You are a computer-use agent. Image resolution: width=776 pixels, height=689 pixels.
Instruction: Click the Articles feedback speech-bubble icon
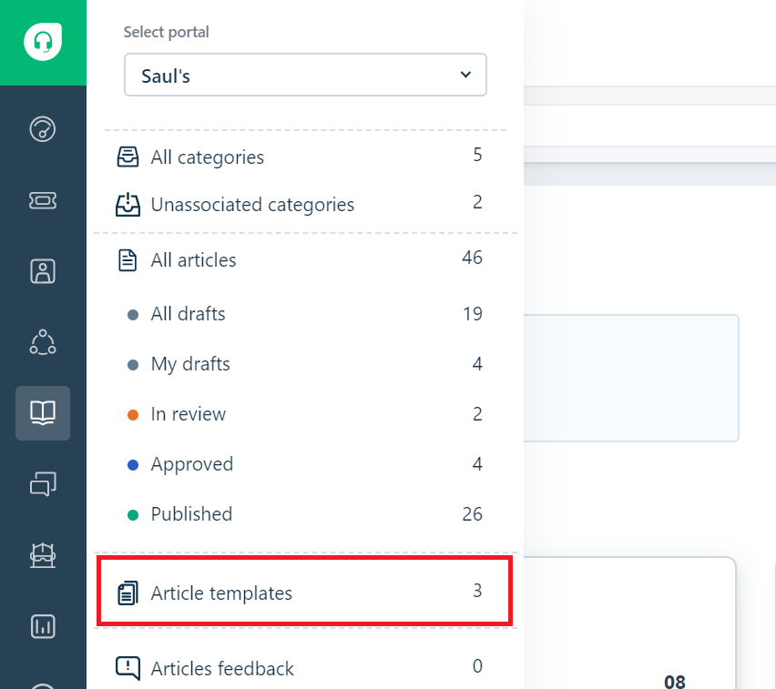[128, 668]
